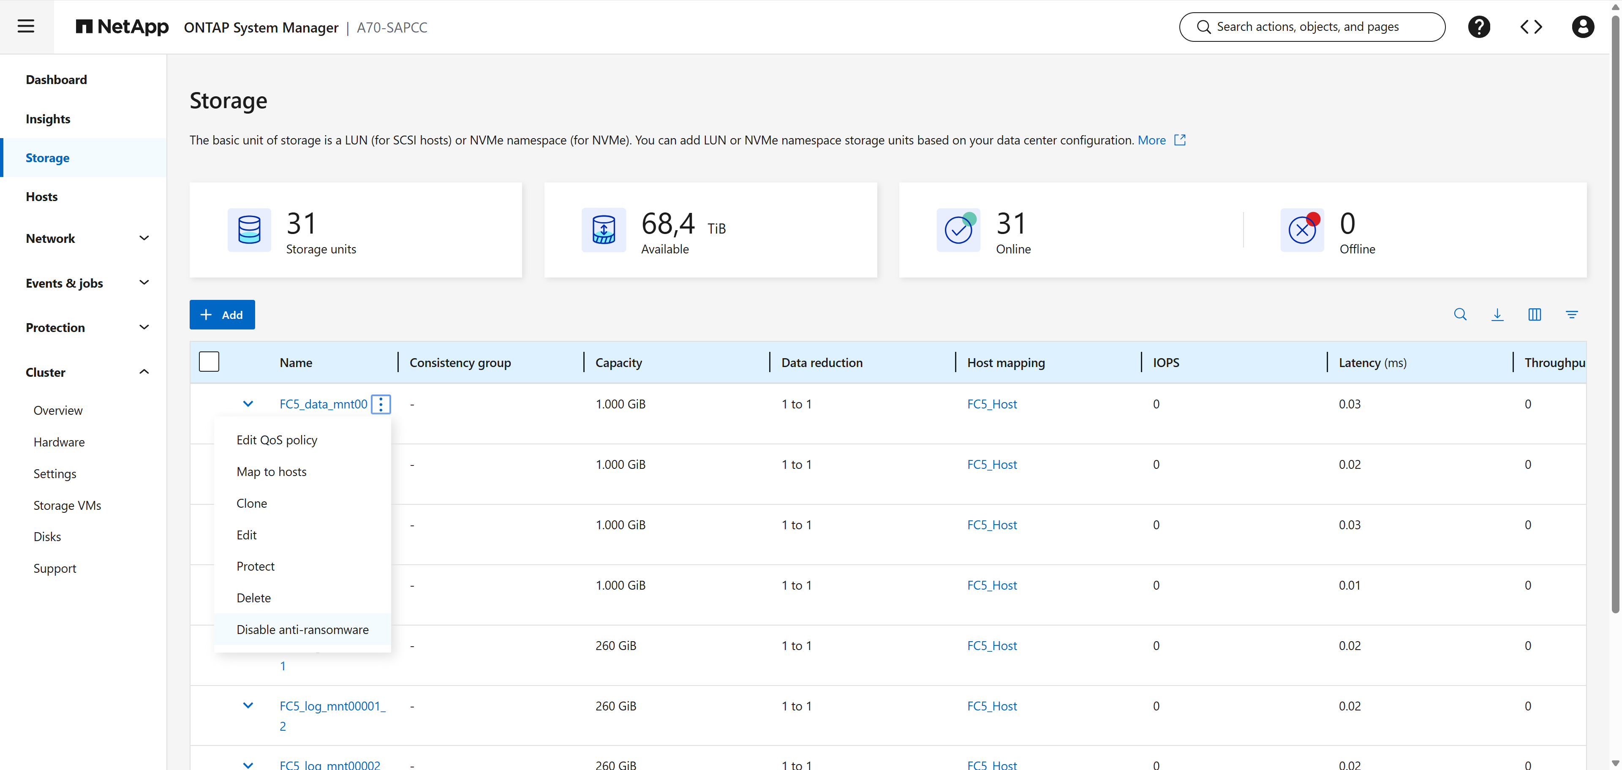Click the NetApp logo
Viewport: 1622px width, 770px height.
(122, 27)
